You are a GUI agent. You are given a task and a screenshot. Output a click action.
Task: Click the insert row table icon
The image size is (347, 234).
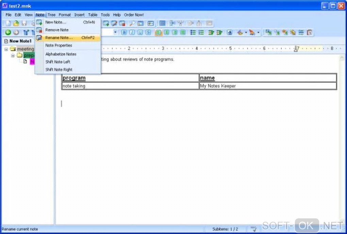172,23
